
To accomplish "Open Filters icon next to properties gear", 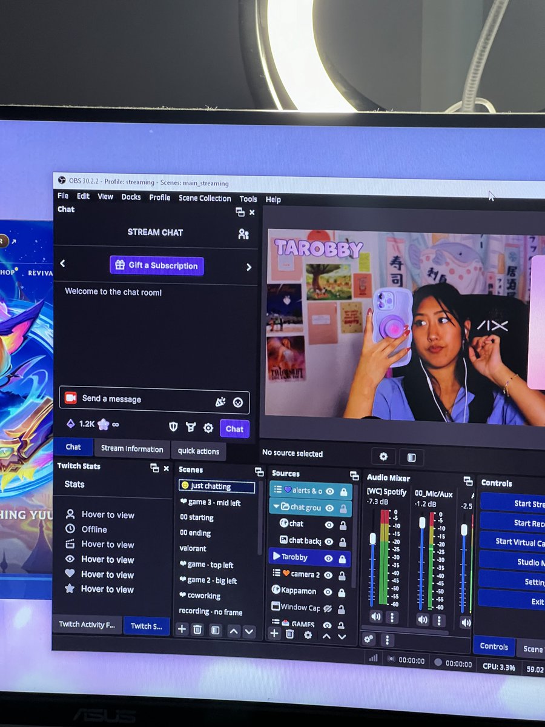I will (x=411, y=457).
